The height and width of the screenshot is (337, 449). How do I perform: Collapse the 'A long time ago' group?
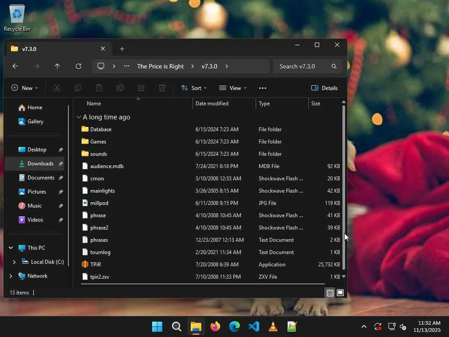click(78, 117)
